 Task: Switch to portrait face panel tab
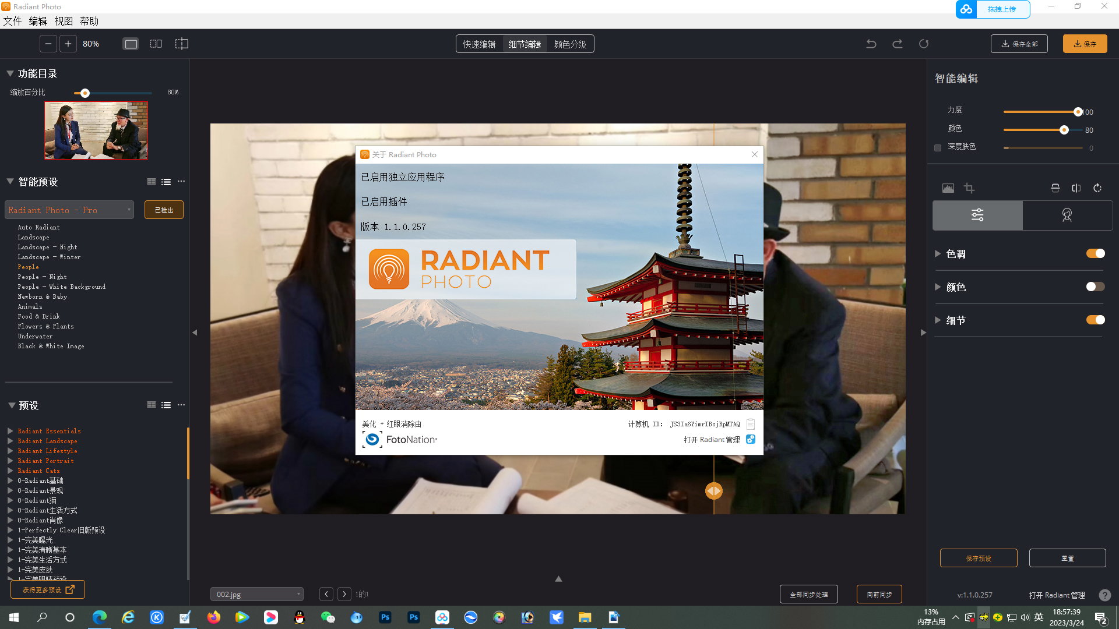(1067, 215)
